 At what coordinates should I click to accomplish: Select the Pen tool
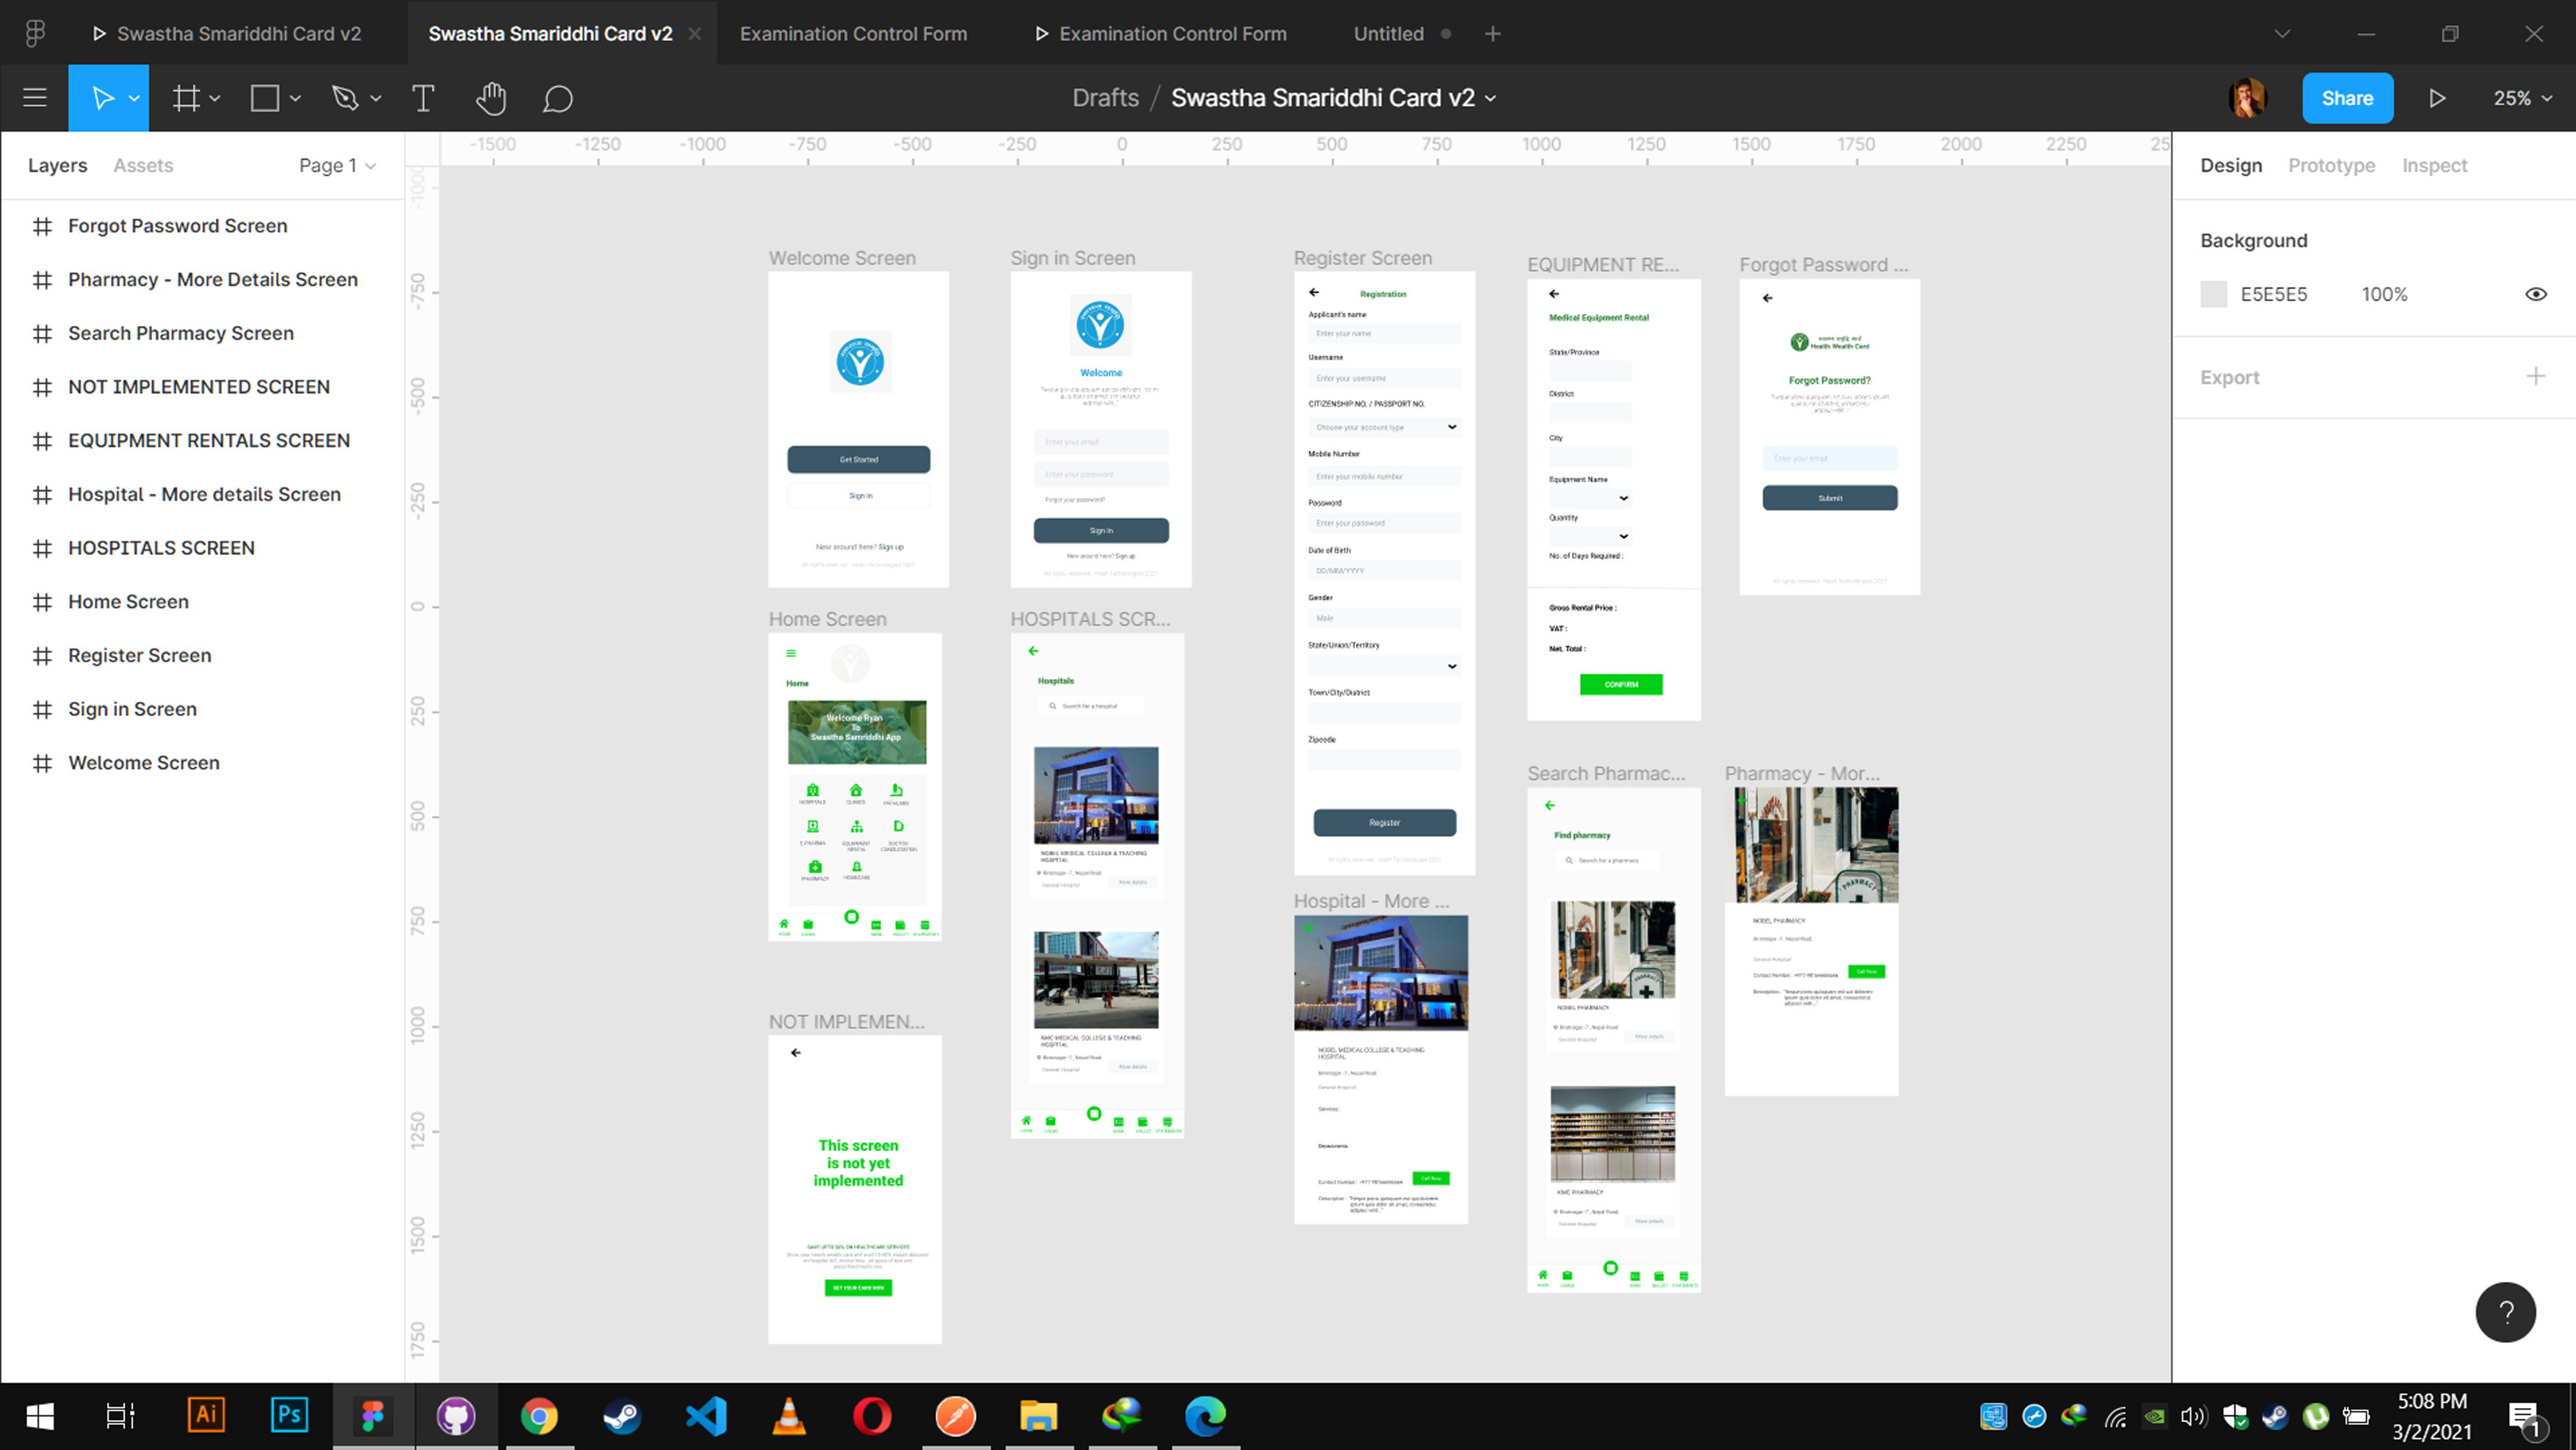(345, 98)
